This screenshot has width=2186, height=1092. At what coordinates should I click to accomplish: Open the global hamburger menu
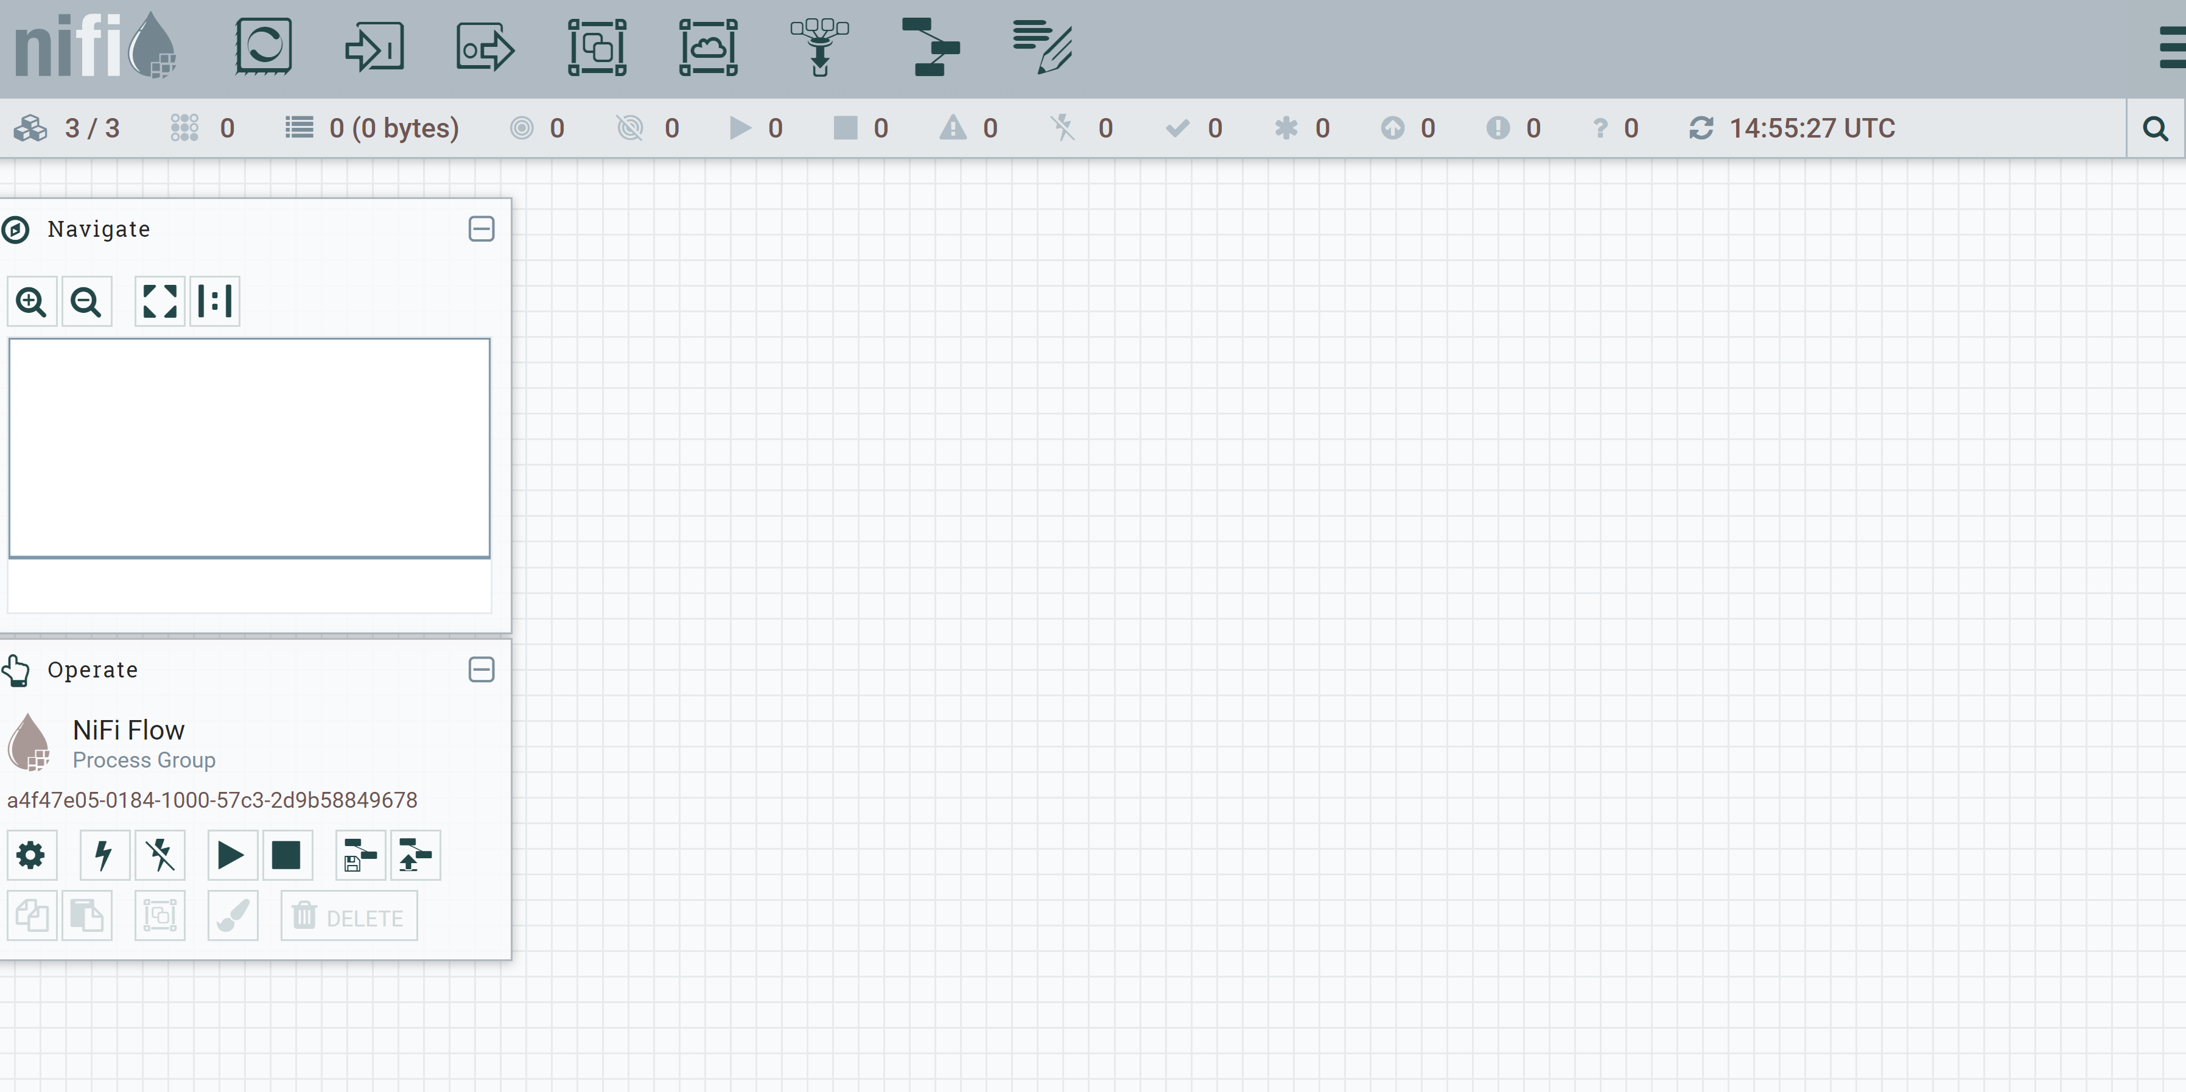click(2173, 47)
